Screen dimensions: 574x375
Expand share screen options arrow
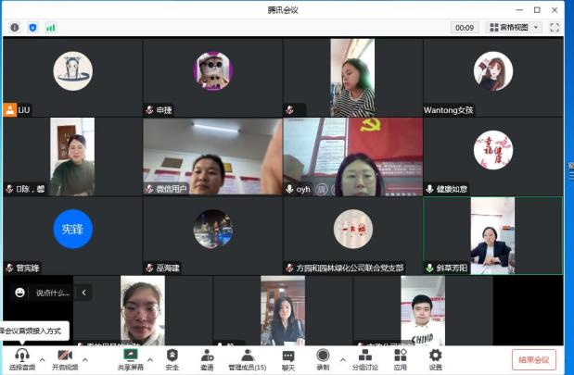click(149, 359)
